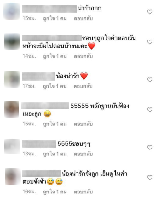Open avatar of the น้องน่ารักจังลูก commenter
161x201 pixels.
pos(13,177)
